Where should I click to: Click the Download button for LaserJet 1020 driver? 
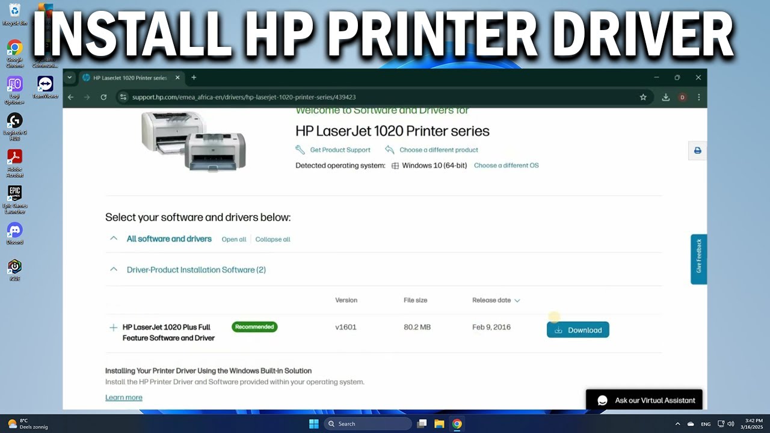(577, 330)
